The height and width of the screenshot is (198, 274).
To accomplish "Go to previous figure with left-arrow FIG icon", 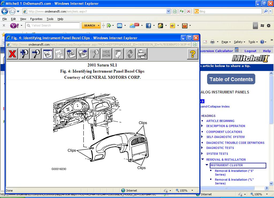I will pyautogui.click(x=71, y=54).
